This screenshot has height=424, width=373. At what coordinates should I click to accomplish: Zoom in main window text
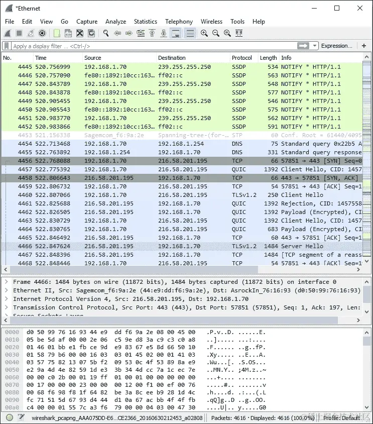[x=204, y=33]
